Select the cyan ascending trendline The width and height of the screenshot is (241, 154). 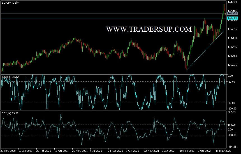pyautogui.click(x=205, y=50)
